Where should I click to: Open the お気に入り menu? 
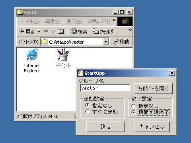99,21
